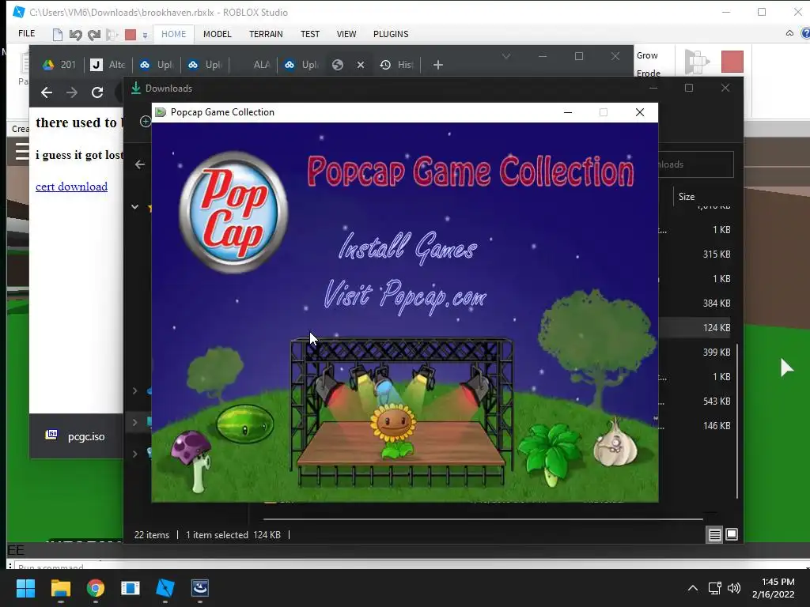Viewport: 810px width, 607px height.
Task: Click the small red Stop icon in quick toolbar
Action: pyautogui.click(x=131, y=35)
